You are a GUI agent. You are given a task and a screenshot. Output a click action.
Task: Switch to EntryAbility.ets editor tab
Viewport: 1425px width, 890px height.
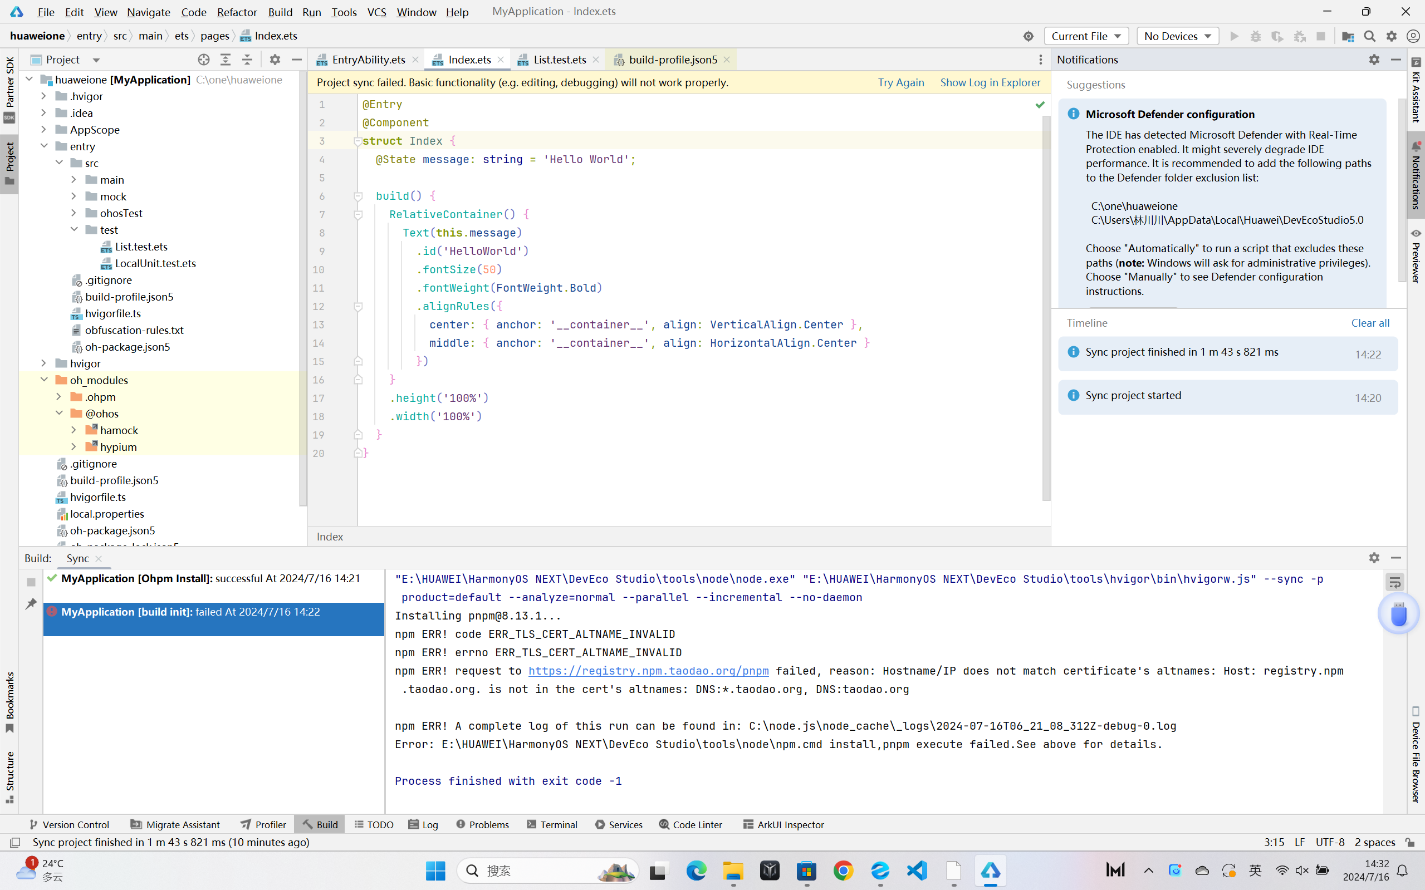point(368,60)
